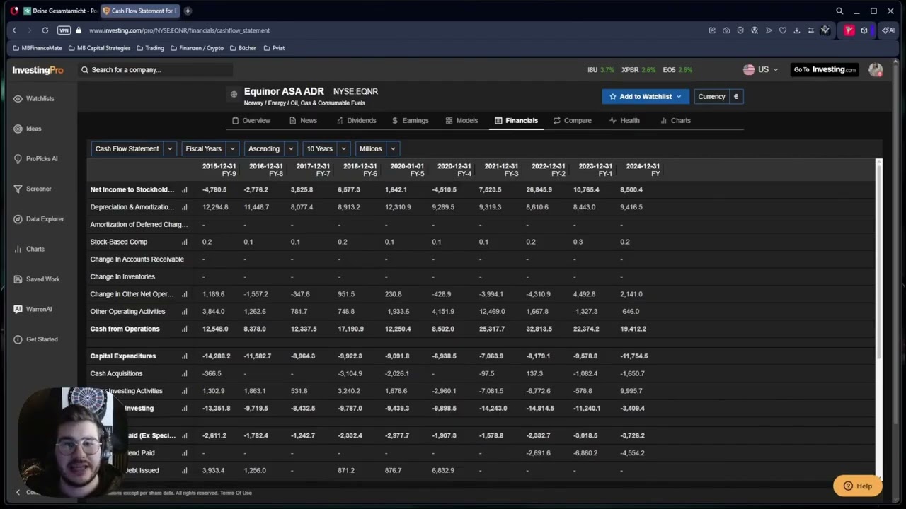Viewport: 906px width, 509px height.
Task: Click chart icon for Net Income to Stockholders row
Action: (185, 189)
